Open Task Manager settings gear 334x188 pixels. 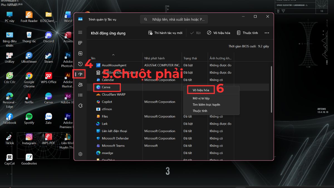[x=80, y=154]
